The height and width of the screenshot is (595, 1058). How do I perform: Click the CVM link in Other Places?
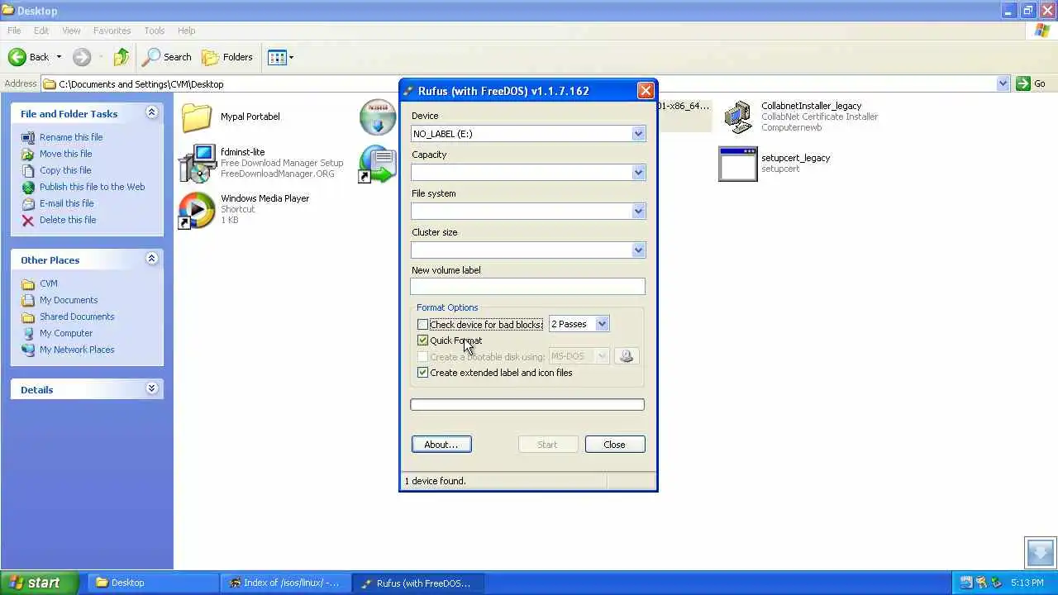click(49, 283)
